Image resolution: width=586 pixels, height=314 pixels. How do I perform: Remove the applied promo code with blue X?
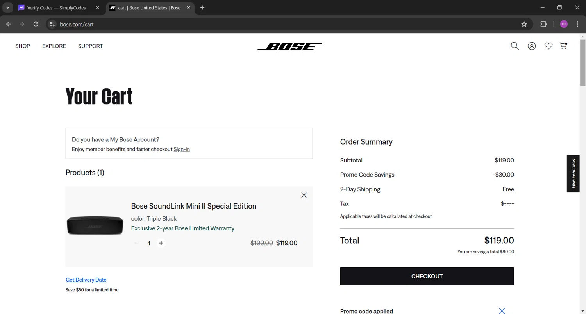(502, 311)
